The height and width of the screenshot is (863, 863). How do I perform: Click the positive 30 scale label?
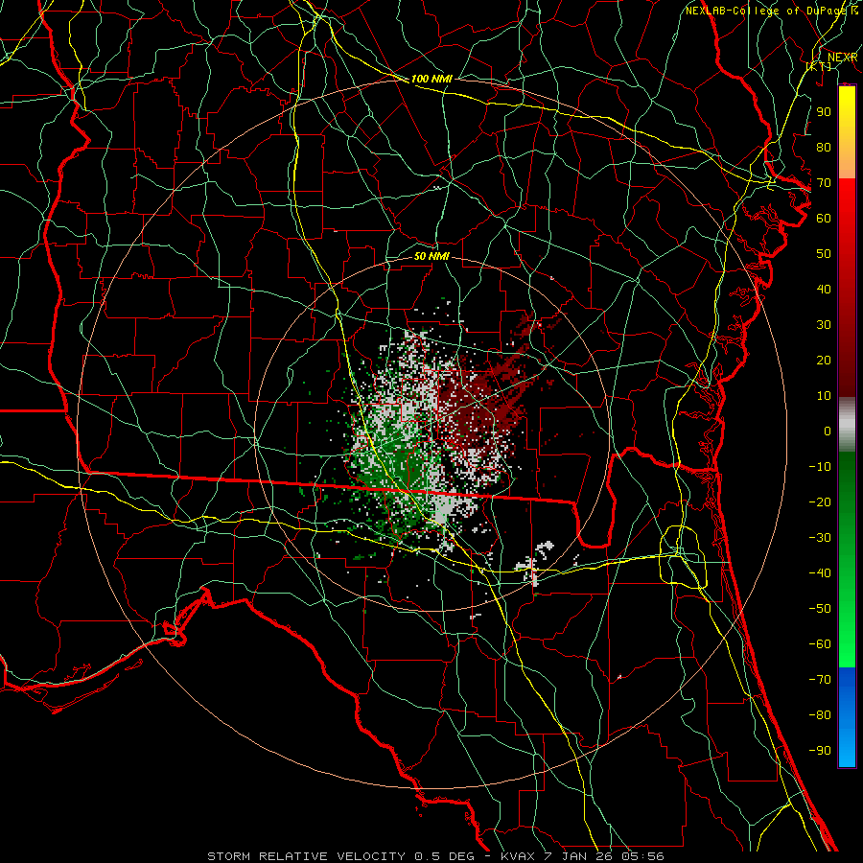pos(824,325)
